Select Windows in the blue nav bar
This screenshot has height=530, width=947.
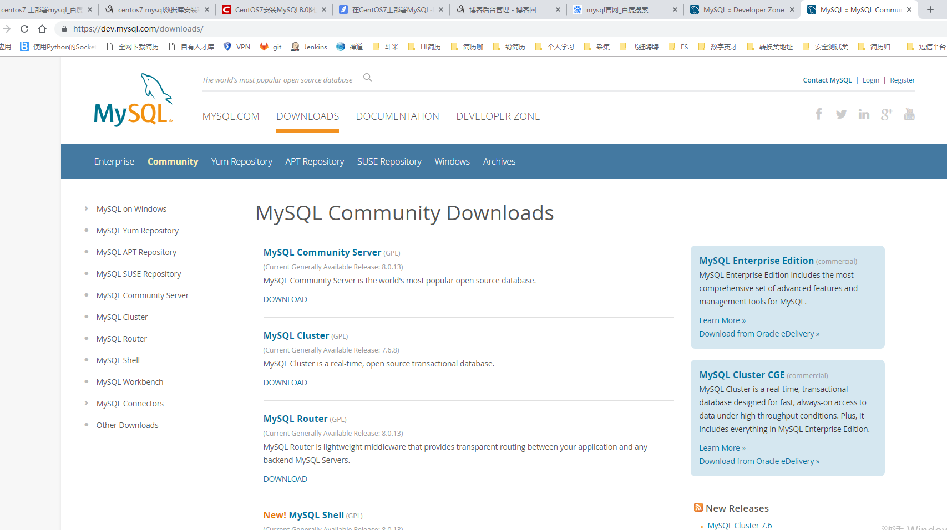point(452,161)
